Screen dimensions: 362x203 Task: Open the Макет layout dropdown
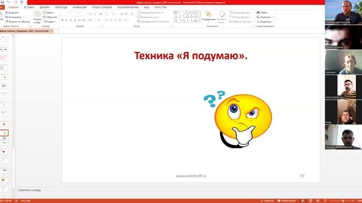(x=49, y=12)
